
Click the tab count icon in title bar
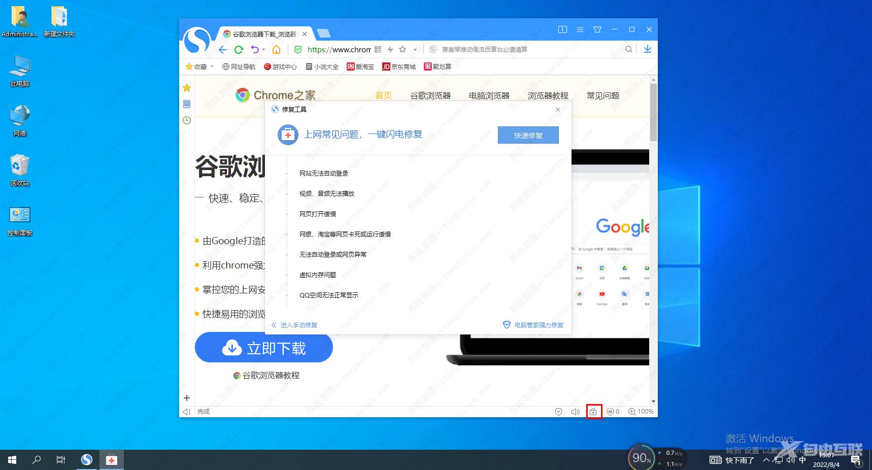click(x=562, y=29)
